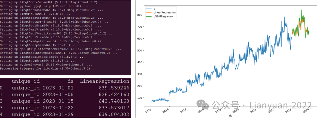Select the date 2023-01-22 in the table

(58, 108)
